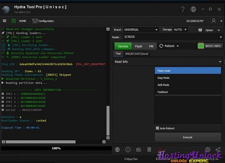Switch to the IMEI/BT/WIFI/Serial tab

coord(137,54)
